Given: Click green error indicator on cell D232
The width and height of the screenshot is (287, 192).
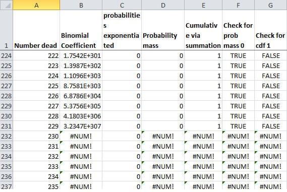Looking at the screenshot, I should click(143, 132).
